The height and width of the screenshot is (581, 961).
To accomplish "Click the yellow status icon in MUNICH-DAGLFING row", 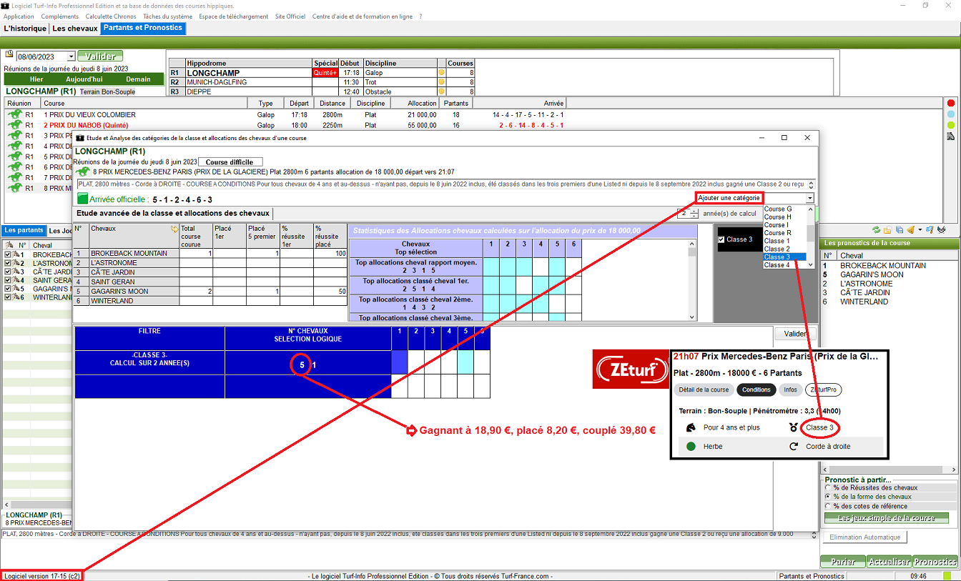I will click(441, 82).
